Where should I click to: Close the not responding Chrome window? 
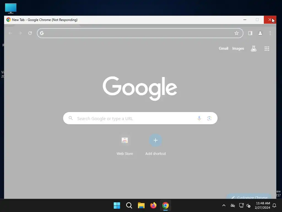point(270,20)
